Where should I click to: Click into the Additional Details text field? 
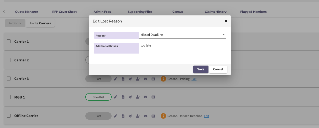pos(182,48)
